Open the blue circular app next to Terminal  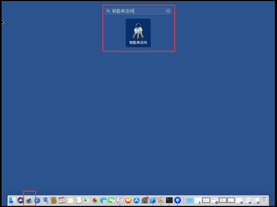click(177, 200)
